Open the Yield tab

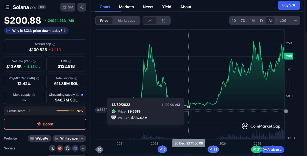tap(167, 7)
